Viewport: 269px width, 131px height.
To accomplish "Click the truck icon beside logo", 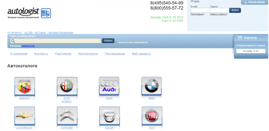I will pyautogui.click(x=46, y=13).
